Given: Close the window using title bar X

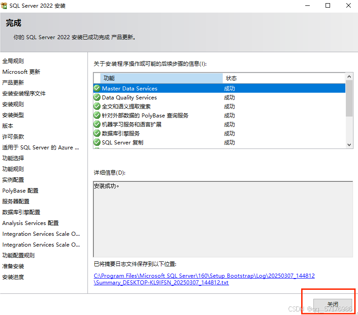Looking at the screenshot, I should (349, 5).
